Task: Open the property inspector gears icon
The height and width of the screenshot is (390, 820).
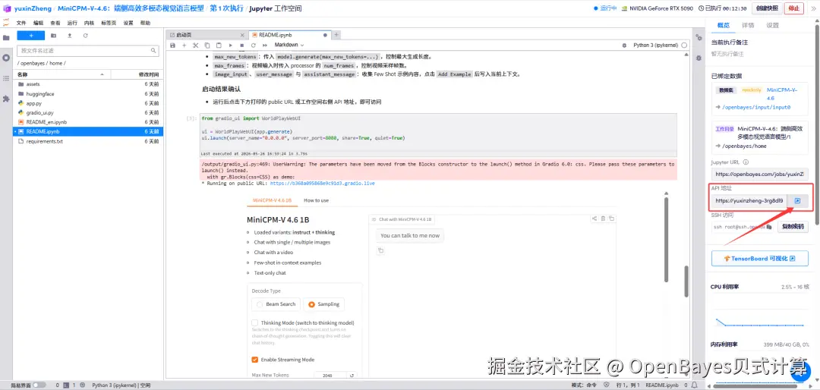Action: click(x=699, y=38)
